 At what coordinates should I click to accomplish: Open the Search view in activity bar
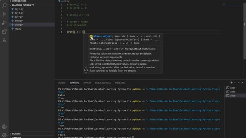tap(4, 6)
